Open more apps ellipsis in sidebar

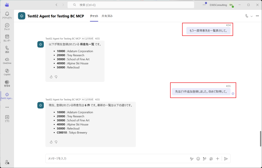tap(7, 107)
